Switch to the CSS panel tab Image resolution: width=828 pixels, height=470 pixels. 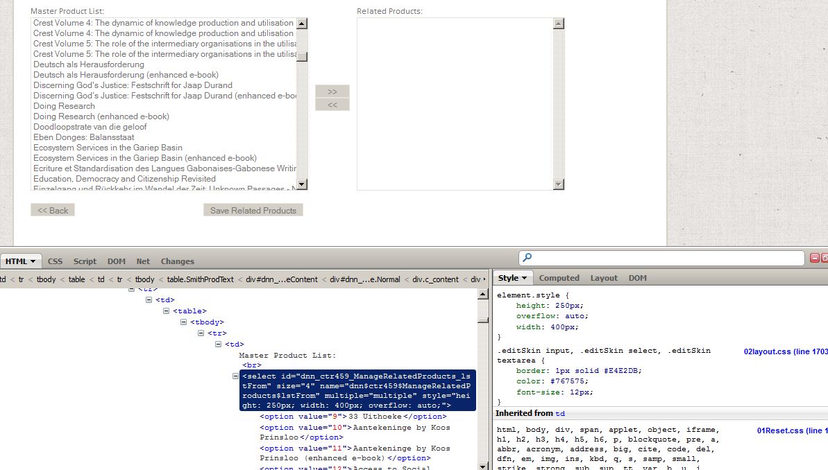coord(55,261)
